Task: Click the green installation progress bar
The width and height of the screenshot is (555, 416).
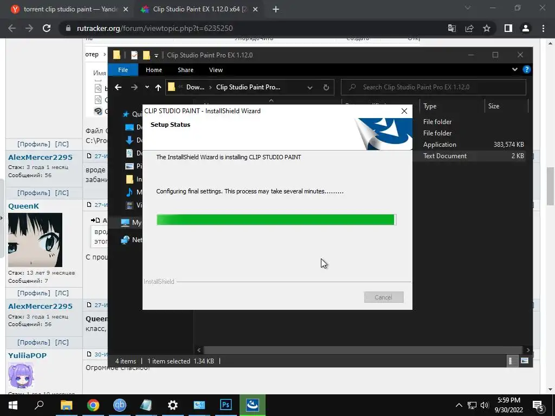Action: 276,220
